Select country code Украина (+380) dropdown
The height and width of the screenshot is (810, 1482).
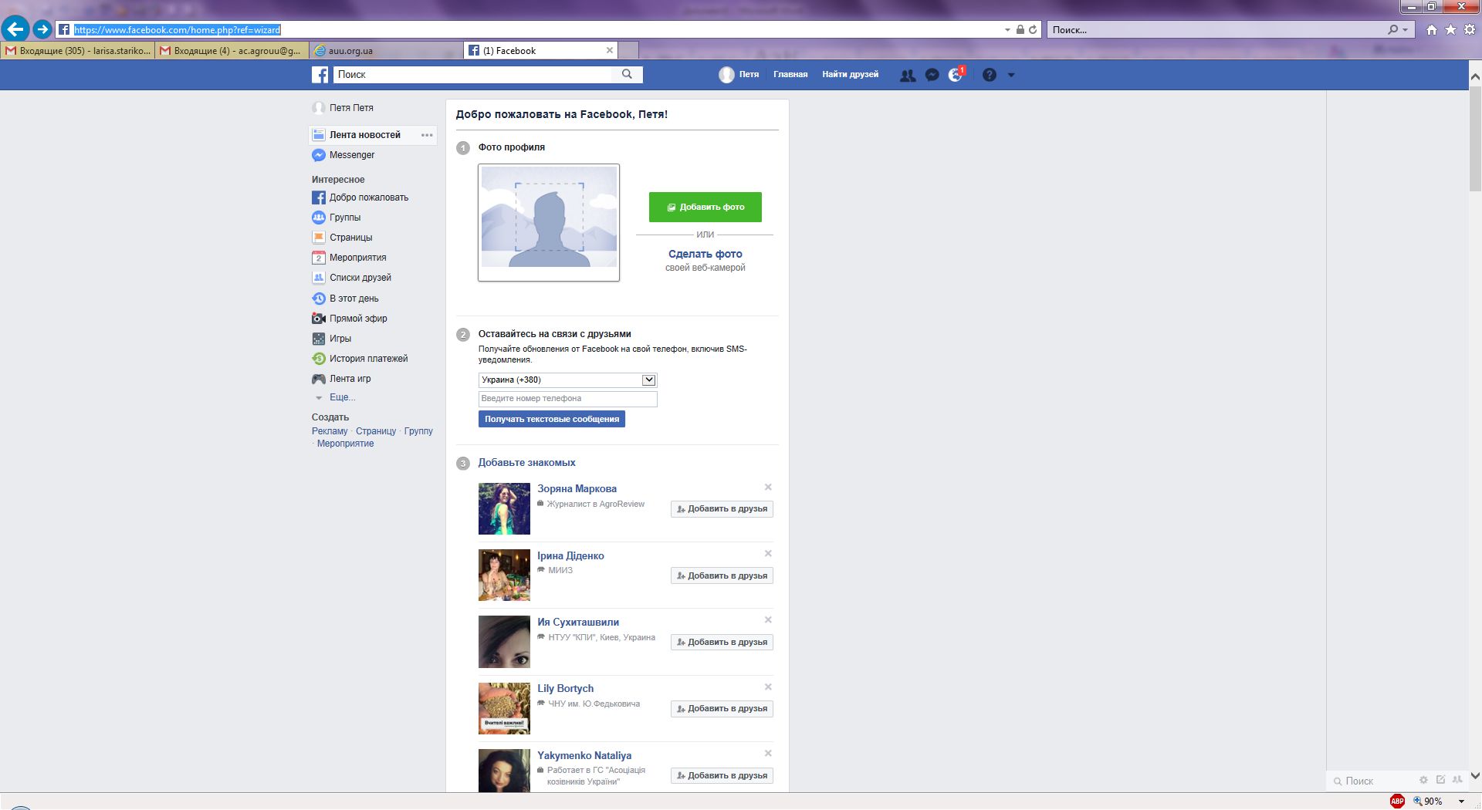[567, 380]
